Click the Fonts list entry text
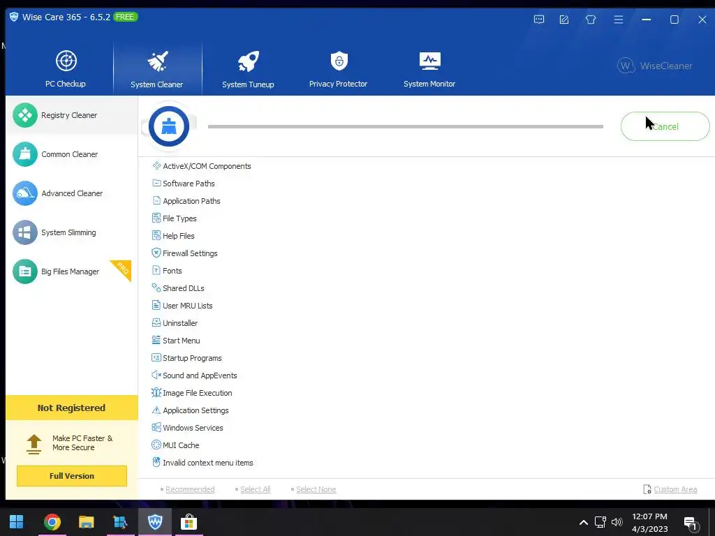 tap(172, 271)
